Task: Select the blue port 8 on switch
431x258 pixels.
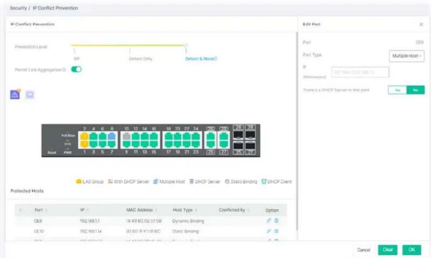Action: click(x=112, y=136)
